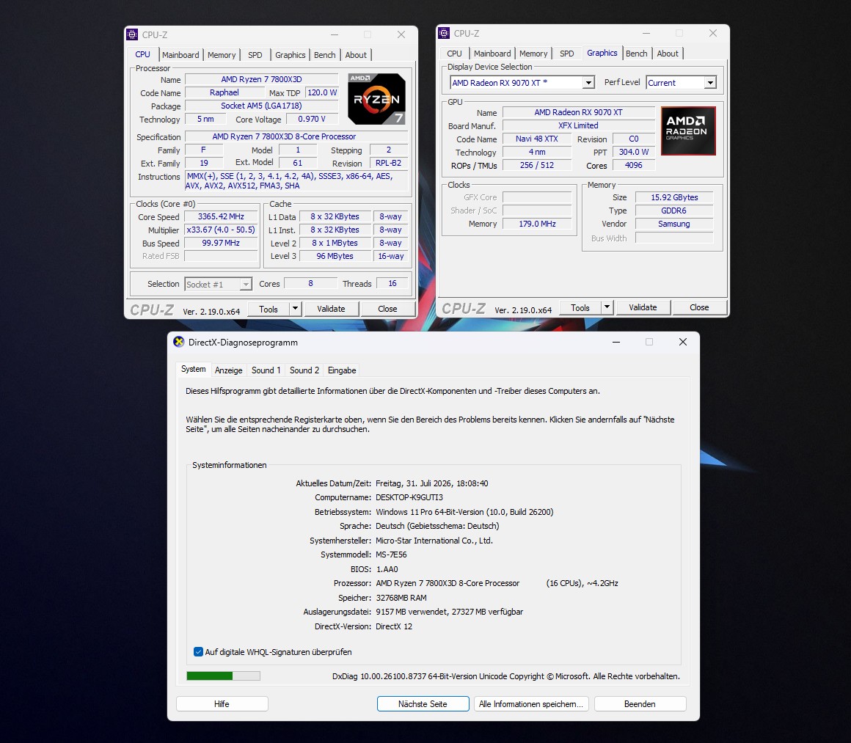Open Bench tab in right CPU-Z window

coord(637,54)
